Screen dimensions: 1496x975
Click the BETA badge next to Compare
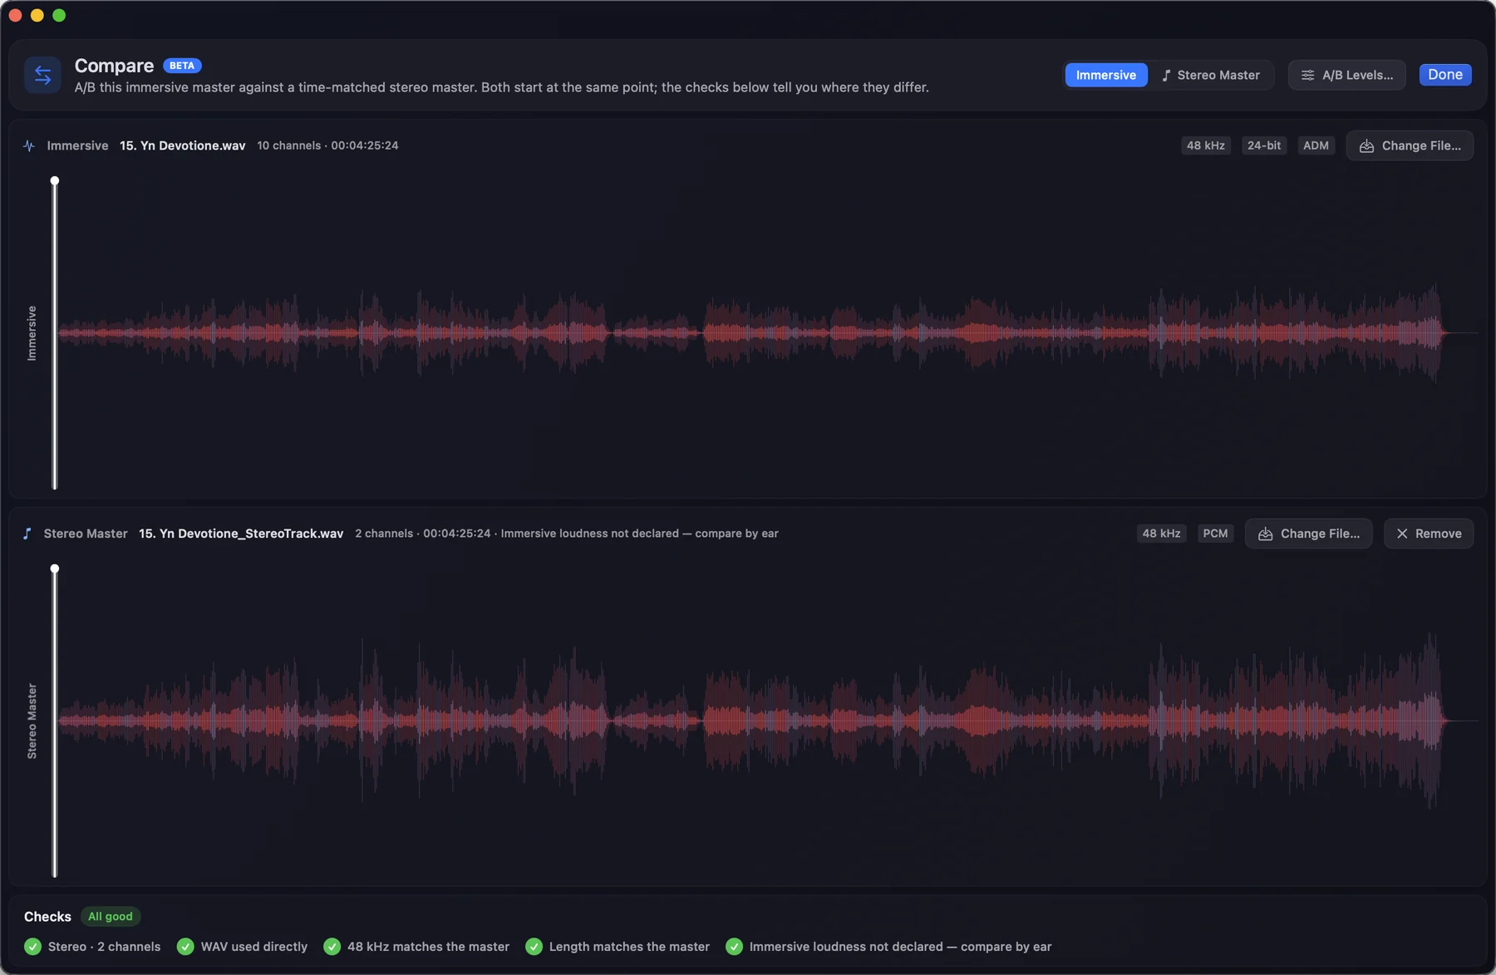click(x=182, y=66)
